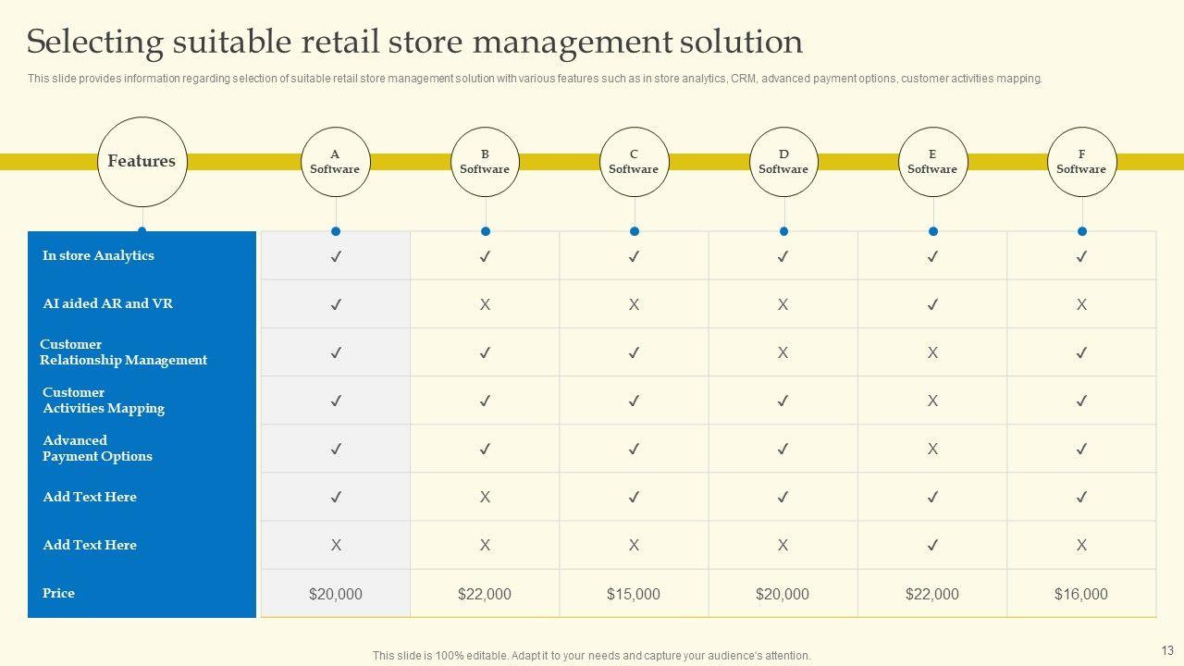Viewport: 1184px width, 666px height.
Task: Select the A Software circle
Action: point(335,162)
